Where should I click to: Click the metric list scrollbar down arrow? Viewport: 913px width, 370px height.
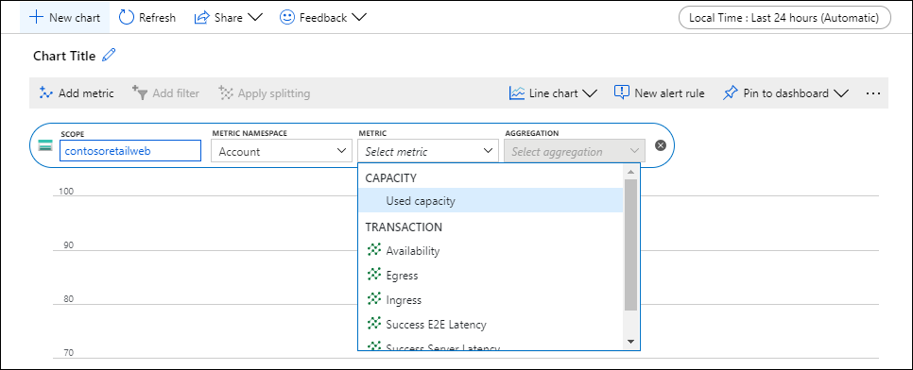630,342
